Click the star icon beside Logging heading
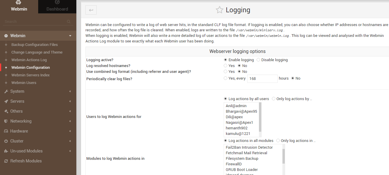This screenshot has height=175, width=389. coord(219,10)
